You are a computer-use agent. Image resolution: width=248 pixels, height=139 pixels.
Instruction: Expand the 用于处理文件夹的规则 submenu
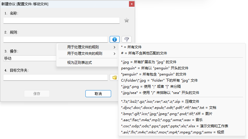point(87,54)
